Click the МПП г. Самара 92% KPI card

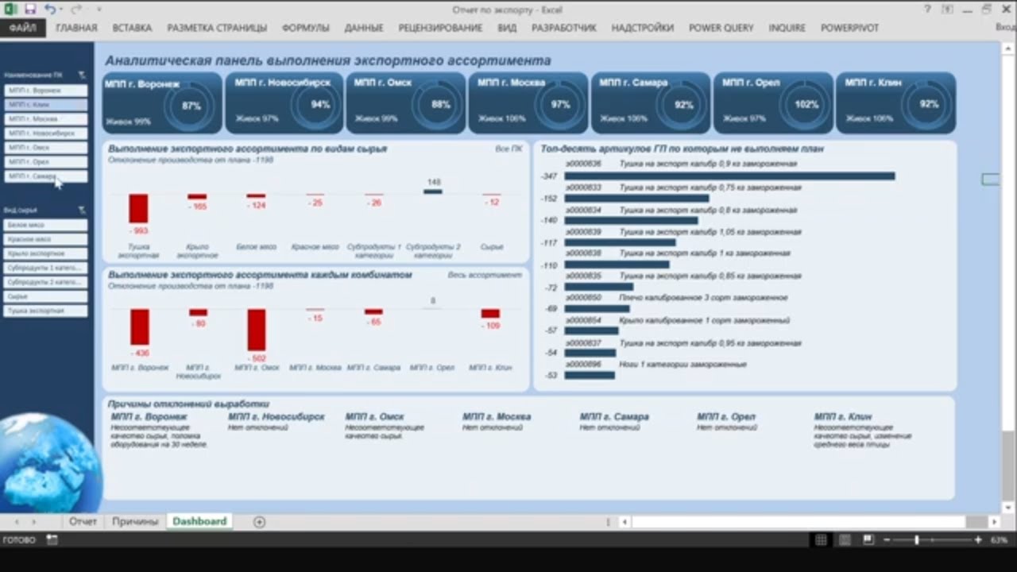651,102
